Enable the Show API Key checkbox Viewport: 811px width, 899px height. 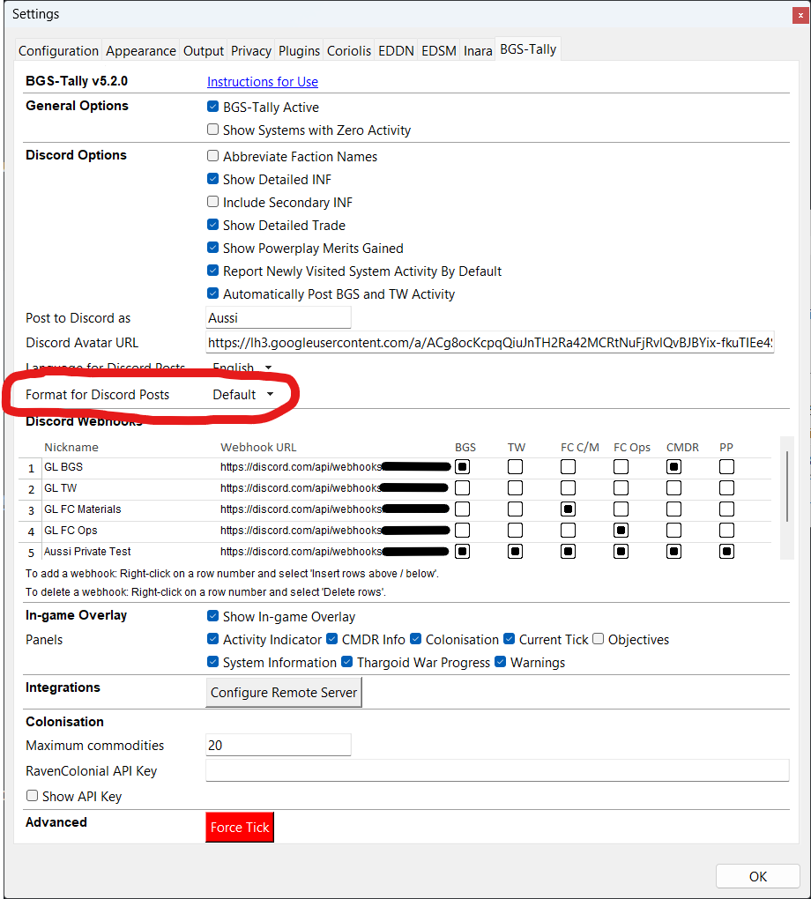[x=32, y=796]
